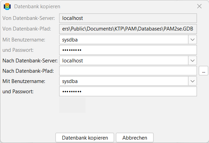Click the application icon in title bar

point(7,7)
